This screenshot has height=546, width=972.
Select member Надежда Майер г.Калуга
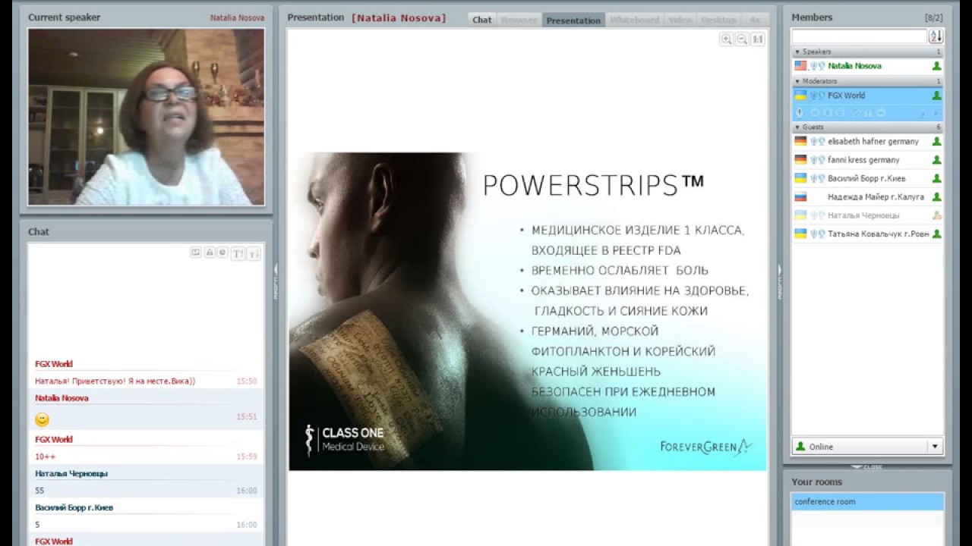click(867, 197)
